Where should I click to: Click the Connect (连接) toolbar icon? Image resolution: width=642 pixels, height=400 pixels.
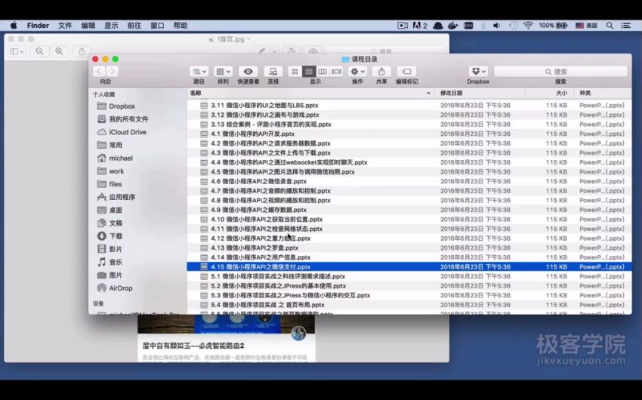(x=273, y=72)
